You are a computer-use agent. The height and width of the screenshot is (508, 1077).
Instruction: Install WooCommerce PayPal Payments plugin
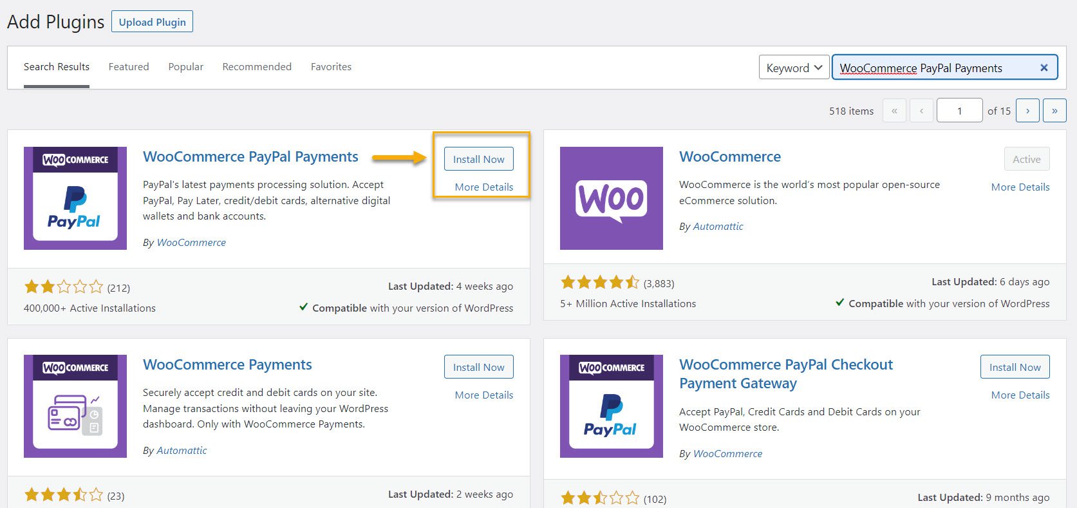479,159
